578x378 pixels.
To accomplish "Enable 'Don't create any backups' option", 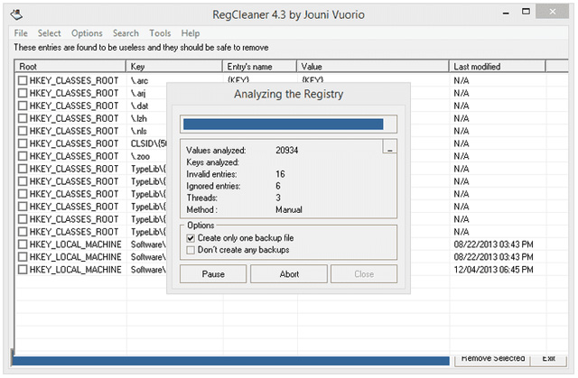I will [191, 250].
